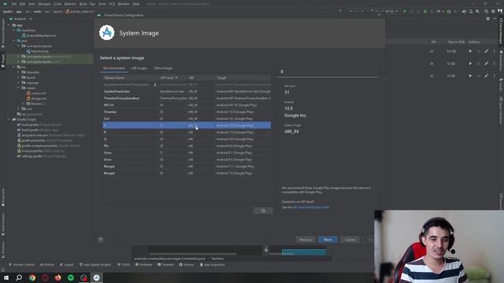Sort by the Release Name column header
Viewport: 504px width, 283px height.
pos(130,78)
